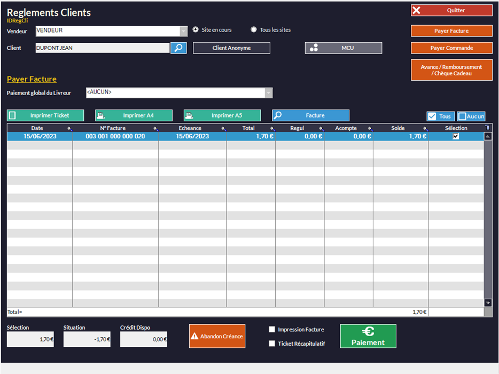
Task: Sort table by Date column header
Action: [37, 128]
